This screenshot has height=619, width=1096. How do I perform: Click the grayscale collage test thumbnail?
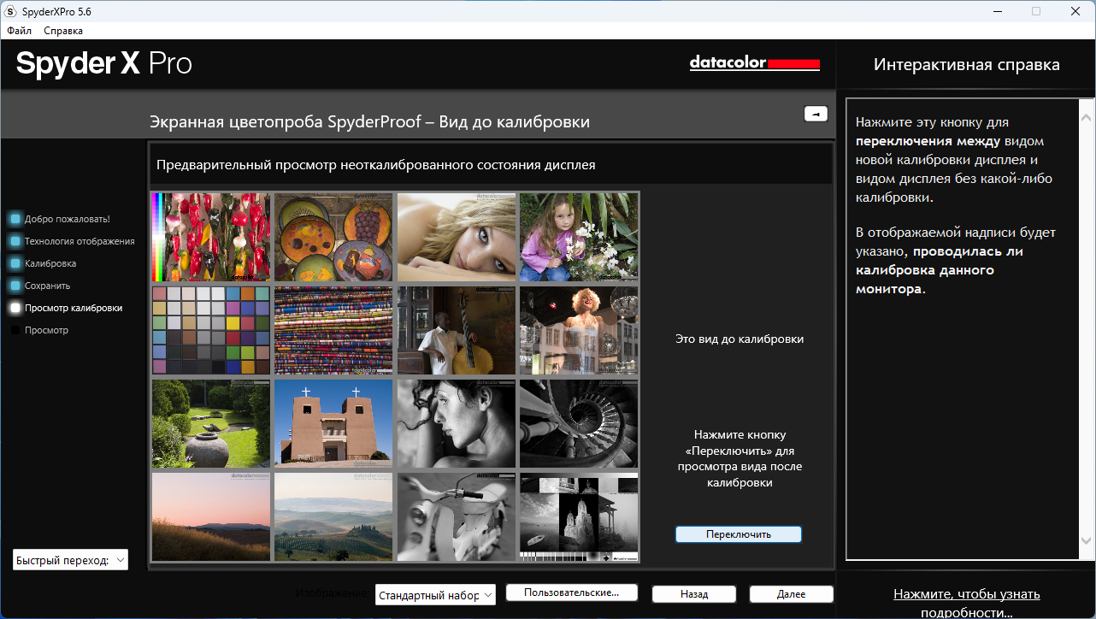pos(579,517)
